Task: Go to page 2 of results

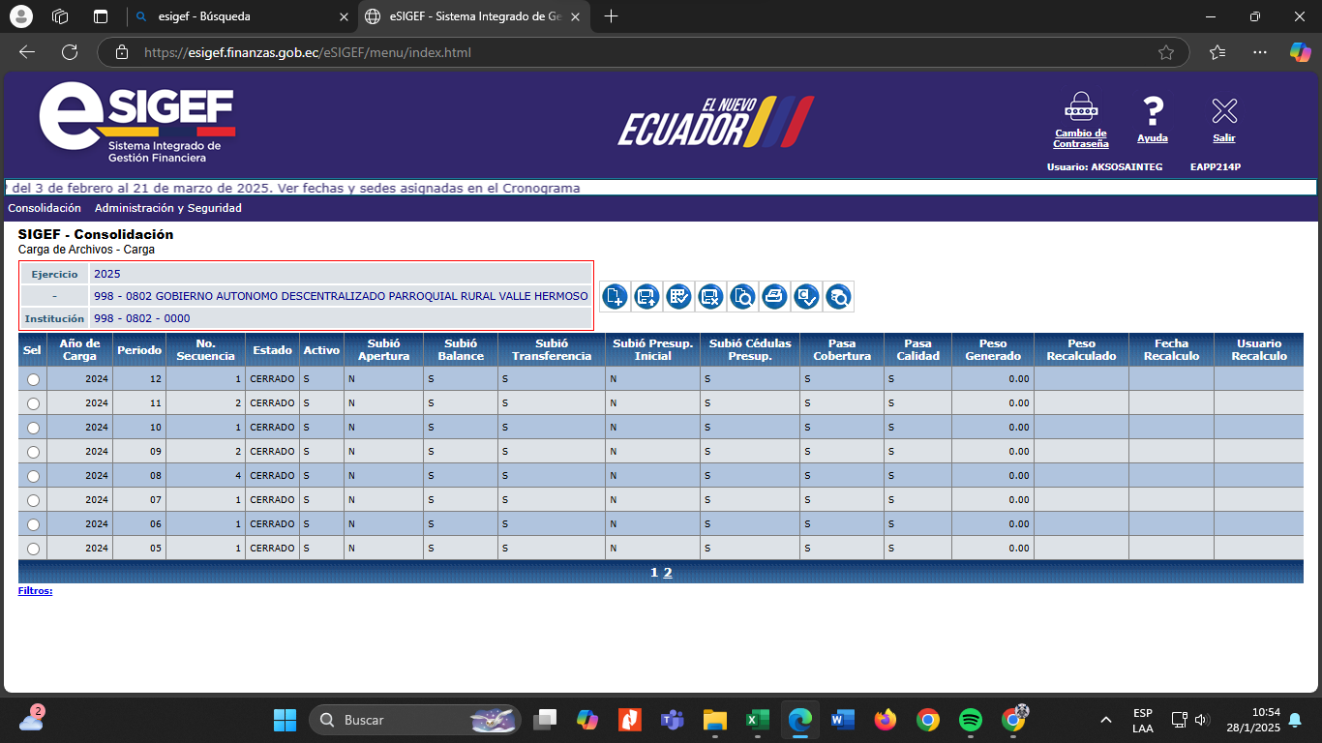Action: coord(668,573)
